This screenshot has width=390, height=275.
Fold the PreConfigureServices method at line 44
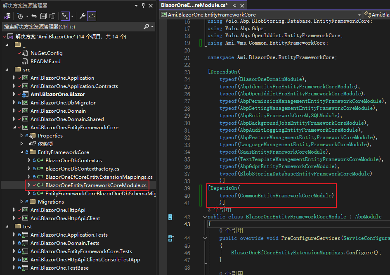click(x=205, y=238)
